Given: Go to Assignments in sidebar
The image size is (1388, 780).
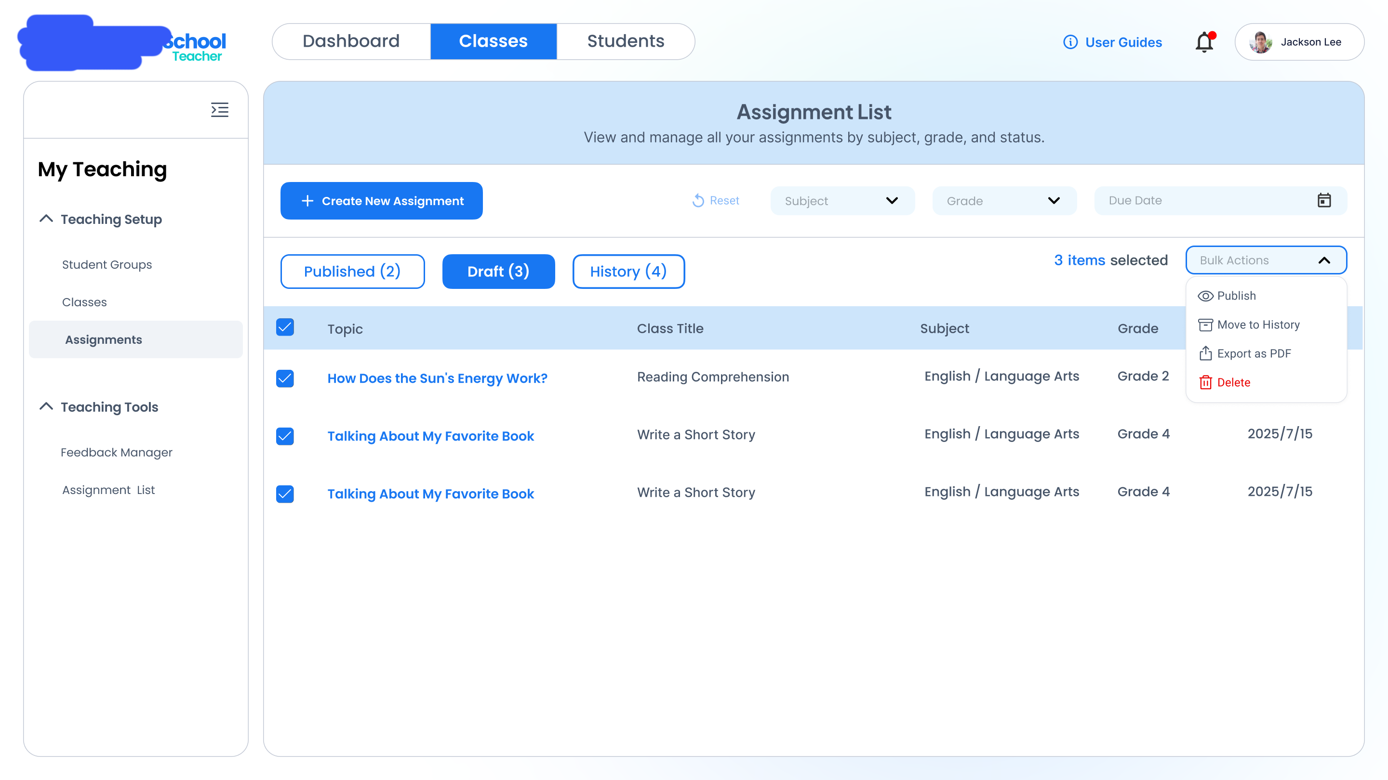Looking at the screenshot, I should 136,339.
